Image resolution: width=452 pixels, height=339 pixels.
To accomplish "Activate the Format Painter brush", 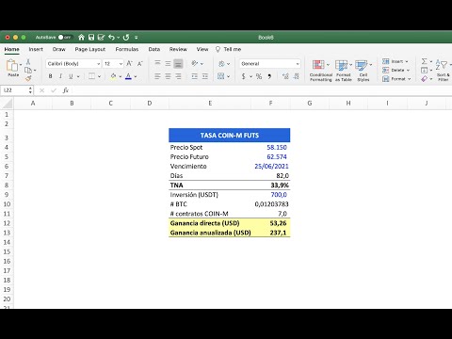I will pyautogui.click(x=28, y=78).
